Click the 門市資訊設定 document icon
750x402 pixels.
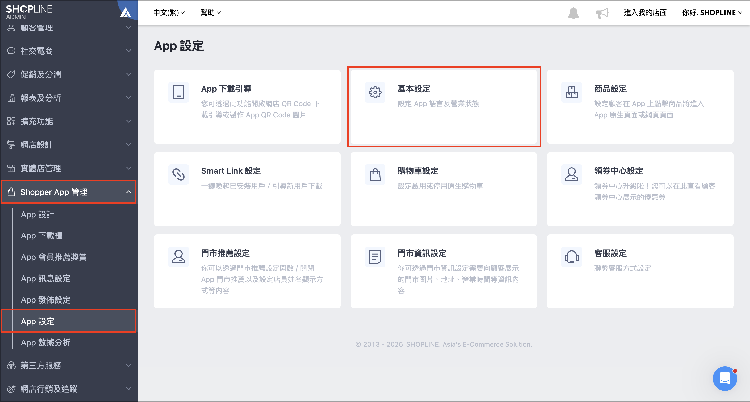click(x=375, y=257)
